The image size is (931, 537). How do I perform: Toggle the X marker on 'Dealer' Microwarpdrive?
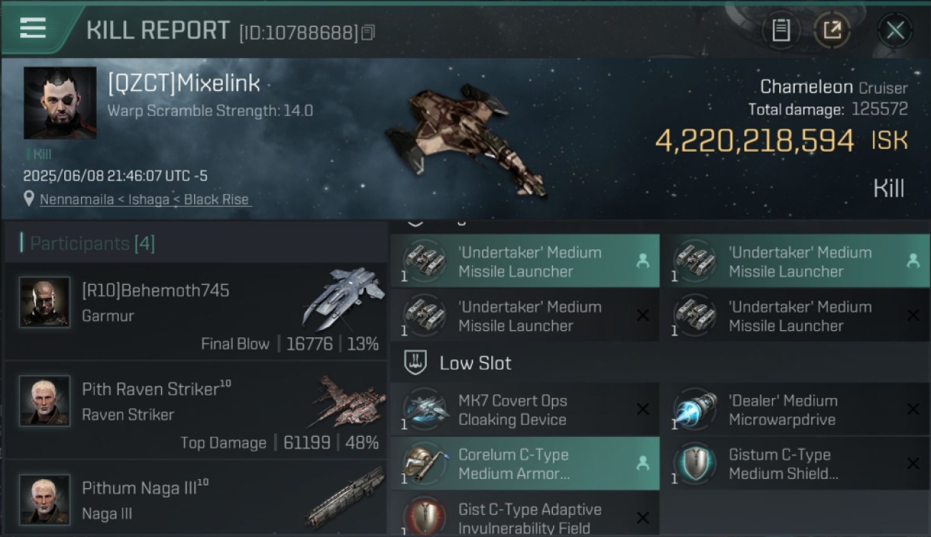[913, 409]
